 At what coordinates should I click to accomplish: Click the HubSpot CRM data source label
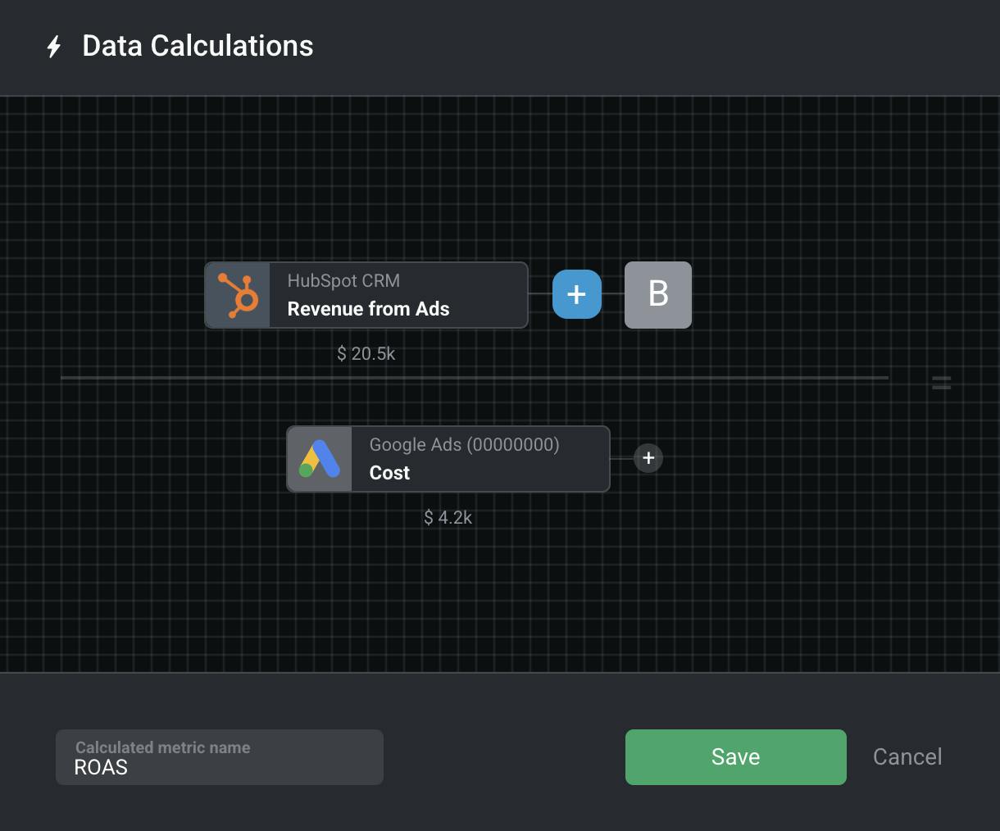click(343, 280)
